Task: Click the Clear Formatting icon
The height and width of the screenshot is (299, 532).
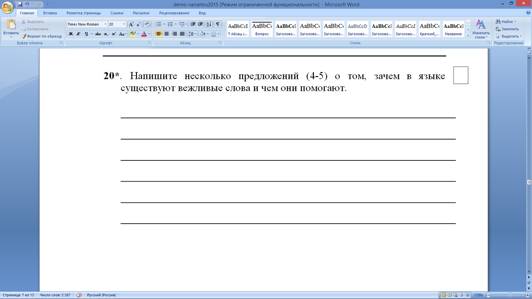Action: [148, 24]
